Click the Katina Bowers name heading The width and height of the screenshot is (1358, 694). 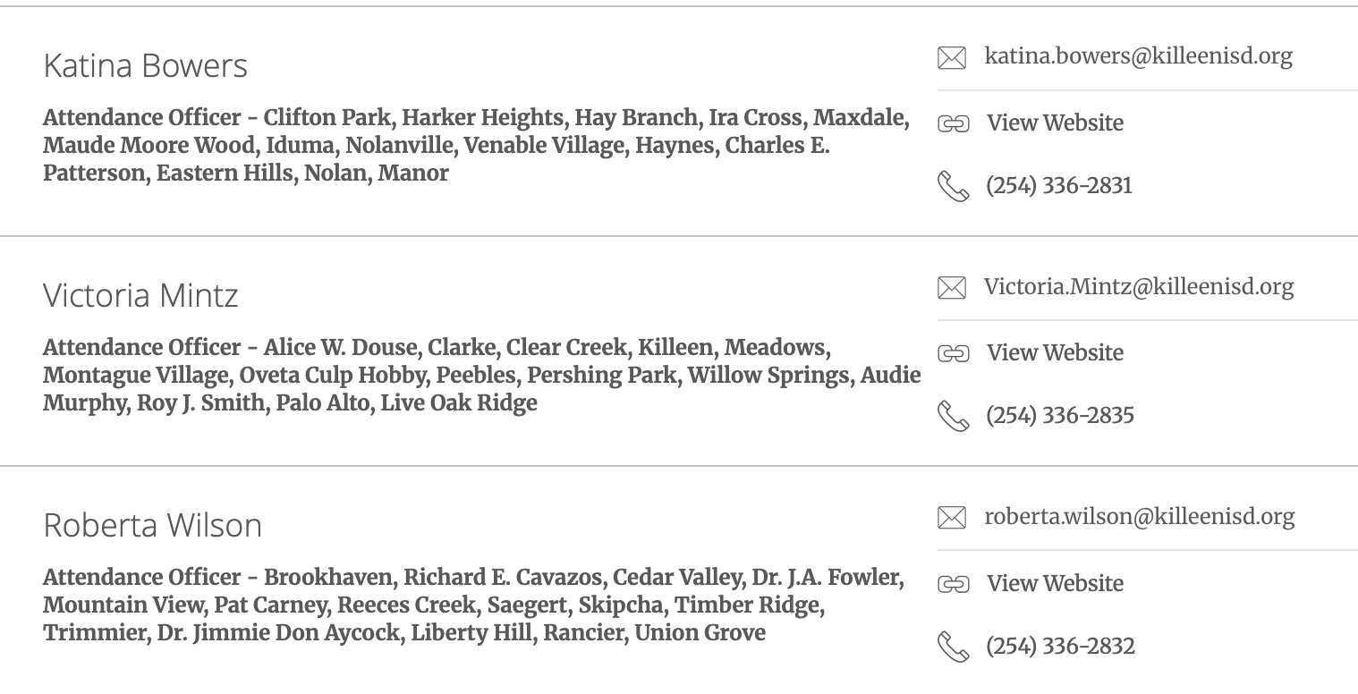[145, 66]
